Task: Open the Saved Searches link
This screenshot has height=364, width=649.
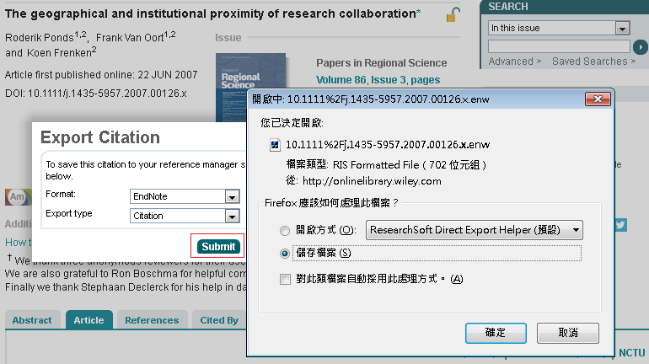Action: click(593, 62)
